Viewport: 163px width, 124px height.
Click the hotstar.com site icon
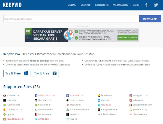pyautogui.click(x=36, y=105)
